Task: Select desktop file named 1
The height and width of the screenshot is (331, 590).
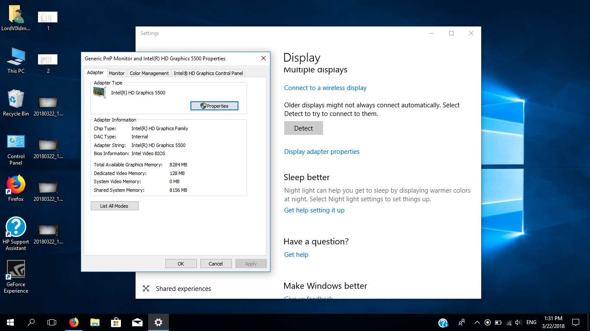Action: pos(48,21)
